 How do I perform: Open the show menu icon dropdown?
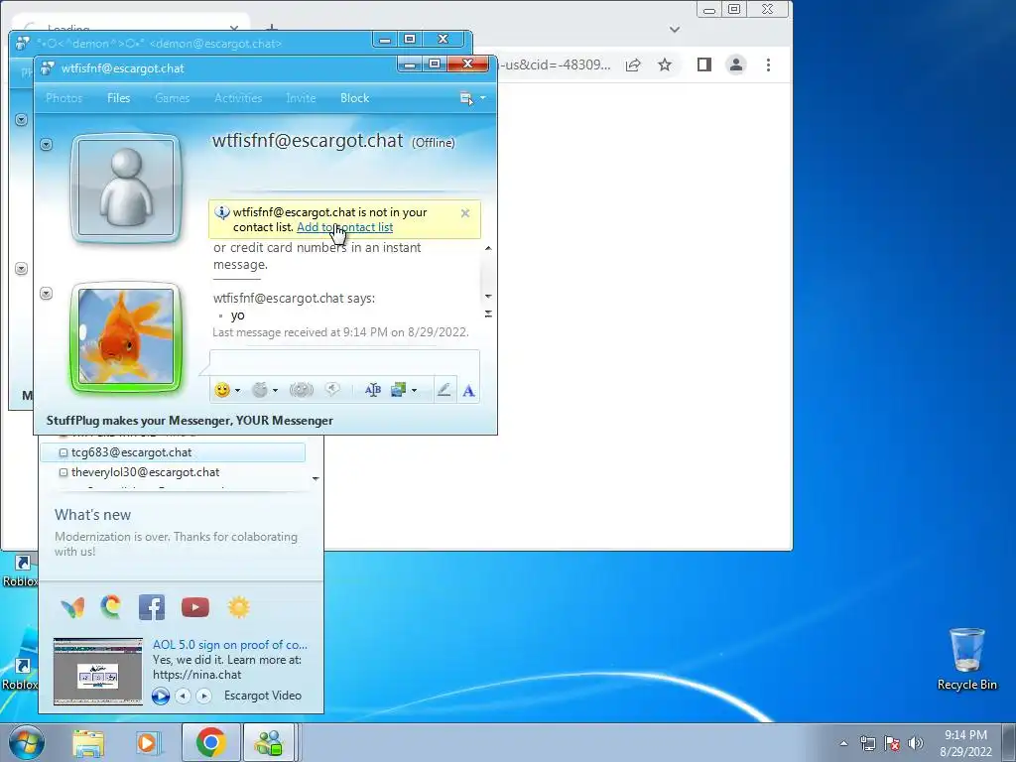[x=472, y=98]
